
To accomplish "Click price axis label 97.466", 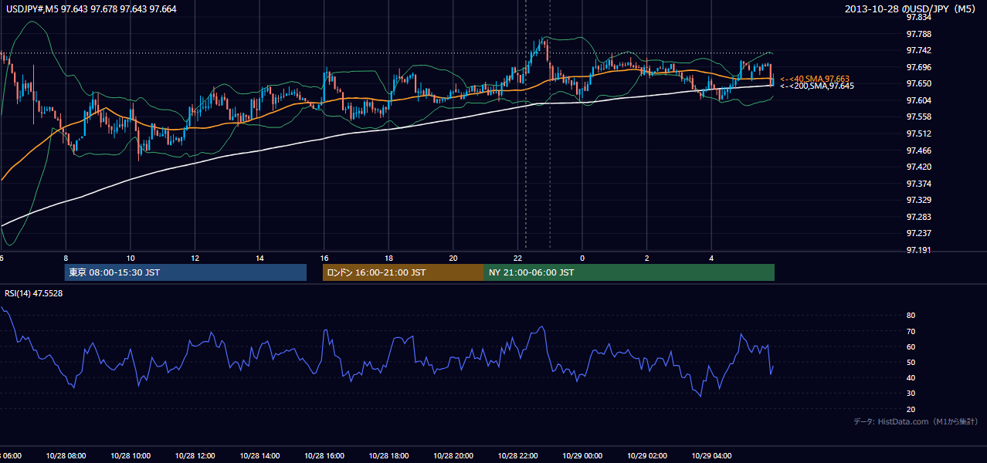I will pos(919,150).
